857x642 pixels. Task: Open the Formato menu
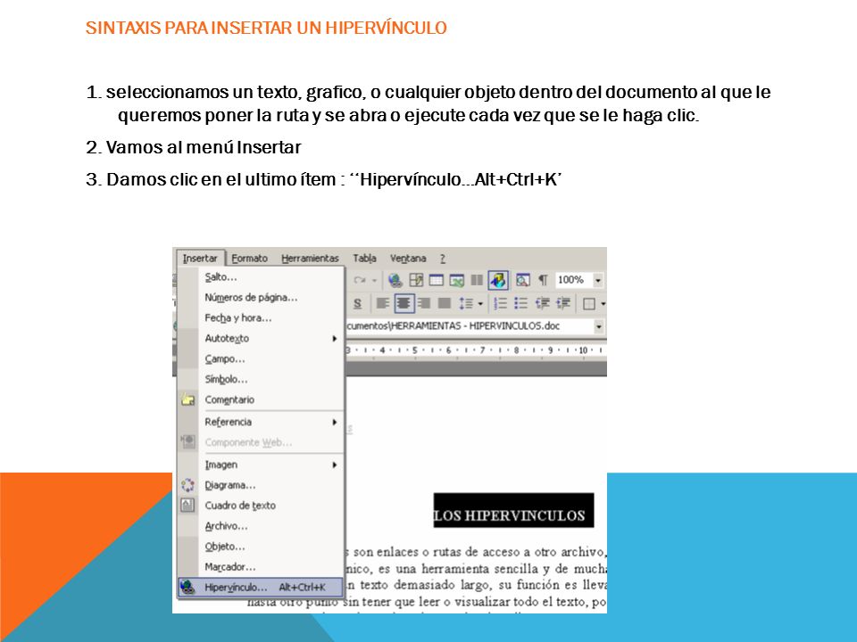249,259
